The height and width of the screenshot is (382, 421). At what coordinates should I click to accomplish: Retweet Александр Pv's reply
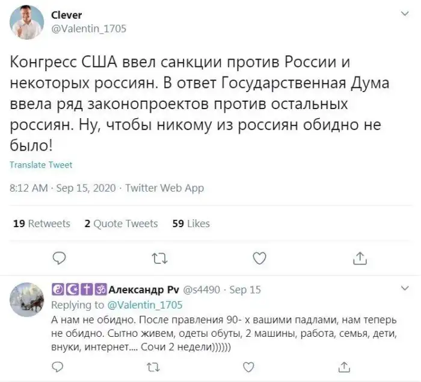click(154, 366)
